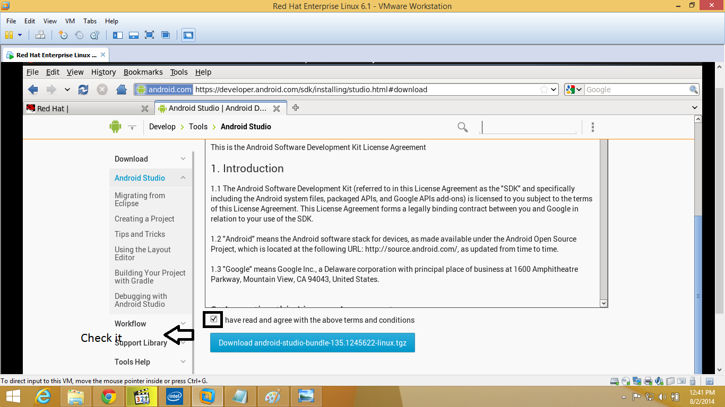725x407 pixels.
Task: Open a new Firefox tab
Action: click(x=296, y=108)
